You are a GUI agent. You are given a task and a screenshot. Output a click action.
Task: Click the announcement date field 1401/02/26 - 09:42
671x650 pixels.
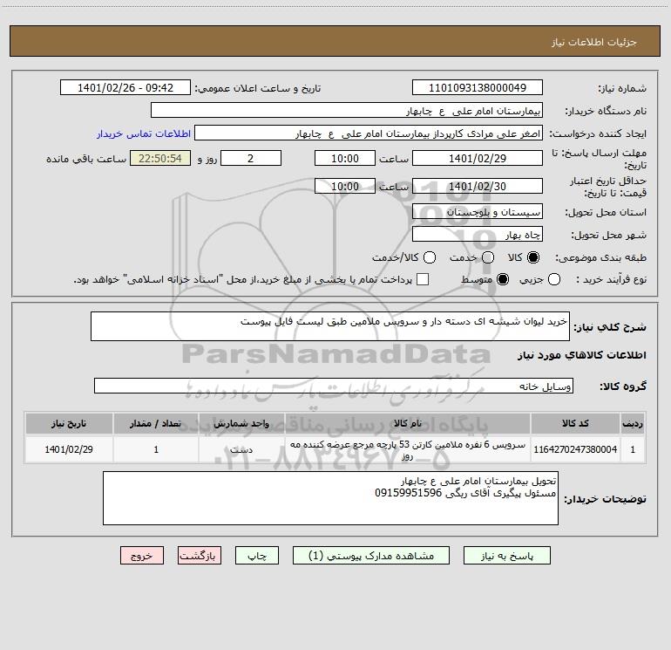tap(125, 87)
